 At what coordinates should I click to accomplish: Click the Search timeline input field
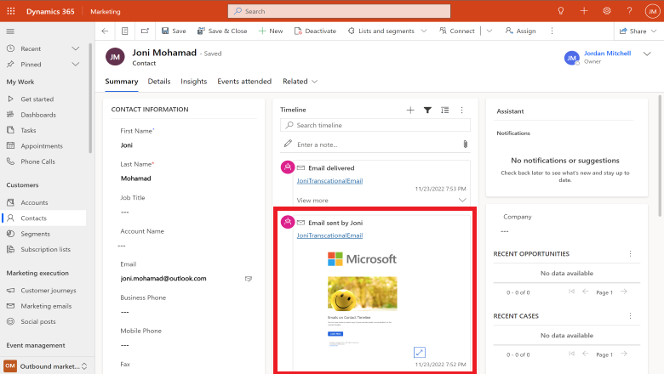tap(375, 125)
